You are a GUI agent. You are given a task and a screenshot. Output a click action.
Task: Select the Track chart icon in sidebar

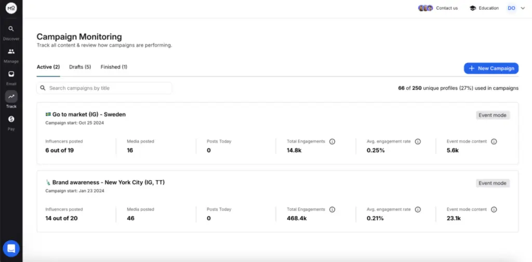click(x=11, y=97)
